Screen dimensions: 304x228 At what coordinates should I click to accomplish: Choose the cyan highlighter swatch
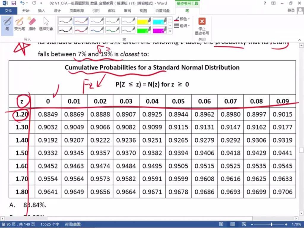[x=159, y=21]
